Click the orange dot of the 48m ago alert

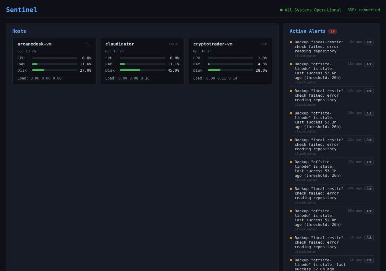[x=291, y=189]
